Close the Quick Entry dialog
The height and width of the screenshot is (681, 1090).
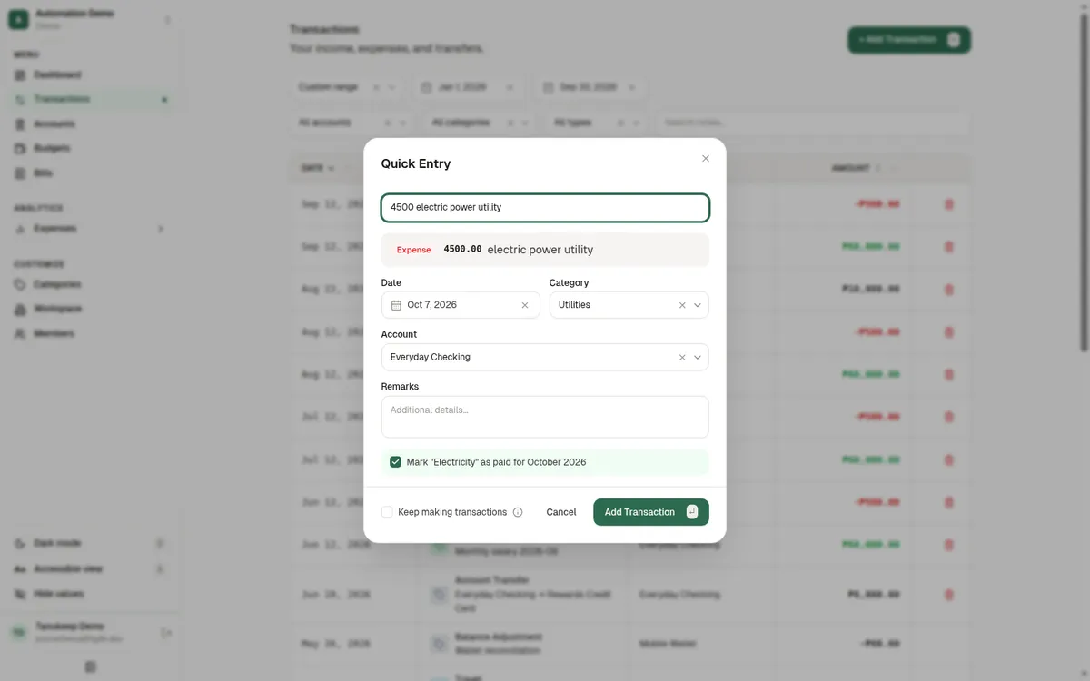tap(706, 158)
